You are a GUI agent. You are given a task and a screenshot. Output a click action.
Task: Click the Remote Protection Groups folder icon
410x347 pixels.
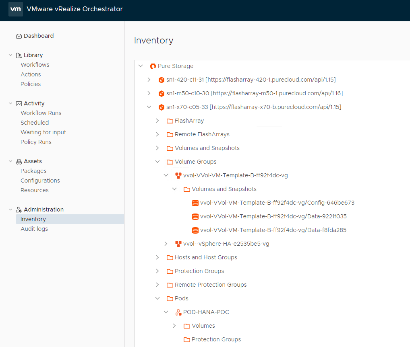pyautogui.click(x=170, y=285)
